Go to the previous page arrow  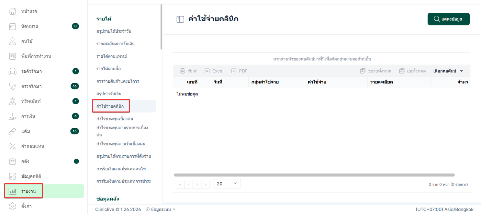189,184
